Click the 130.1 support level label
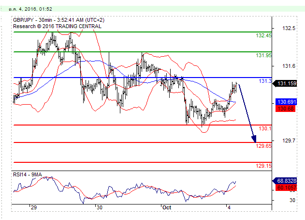Image resolution: width=305 pixels, height=220 pixels. click(x=265, y=128)
